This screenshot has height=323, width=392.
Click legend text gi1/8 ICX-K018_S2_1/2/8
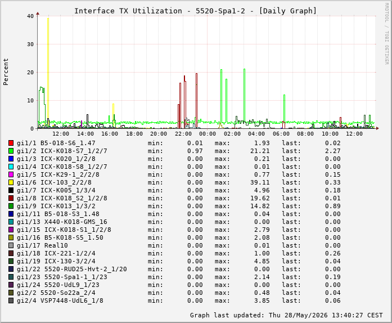(x=62, y=198)
